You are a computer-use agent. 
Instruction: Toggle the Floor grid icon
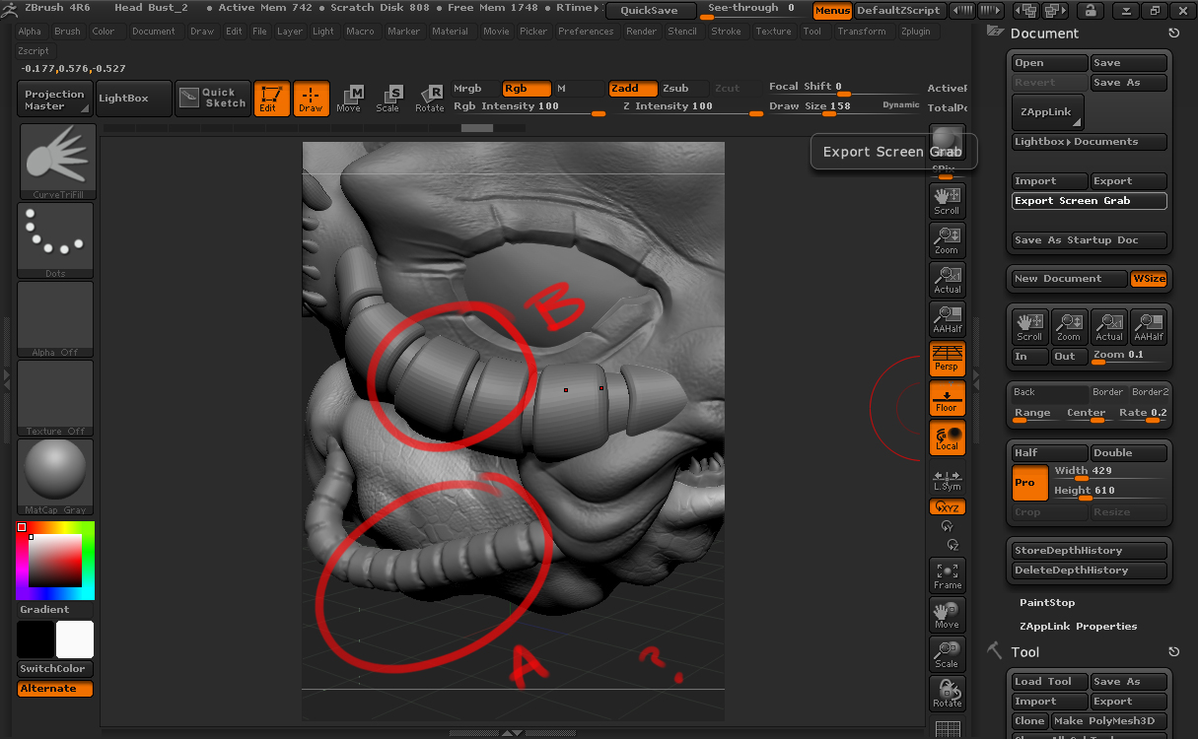pos(947,398)
